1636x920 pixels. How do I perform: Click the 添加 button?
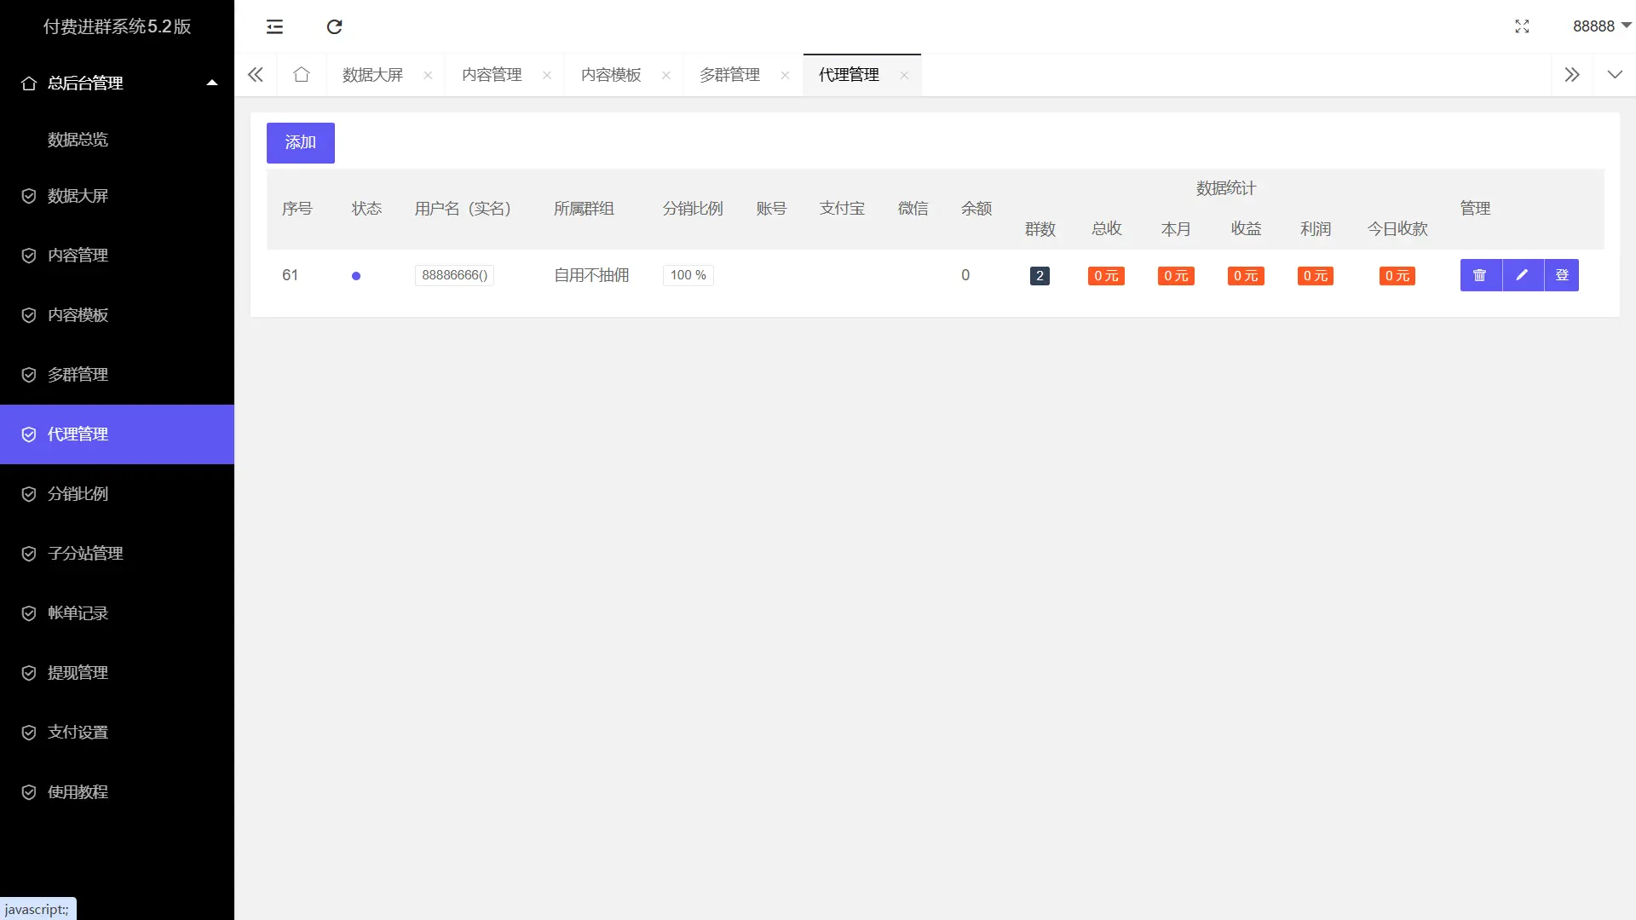pyautogui.click(x=300, y=142)
